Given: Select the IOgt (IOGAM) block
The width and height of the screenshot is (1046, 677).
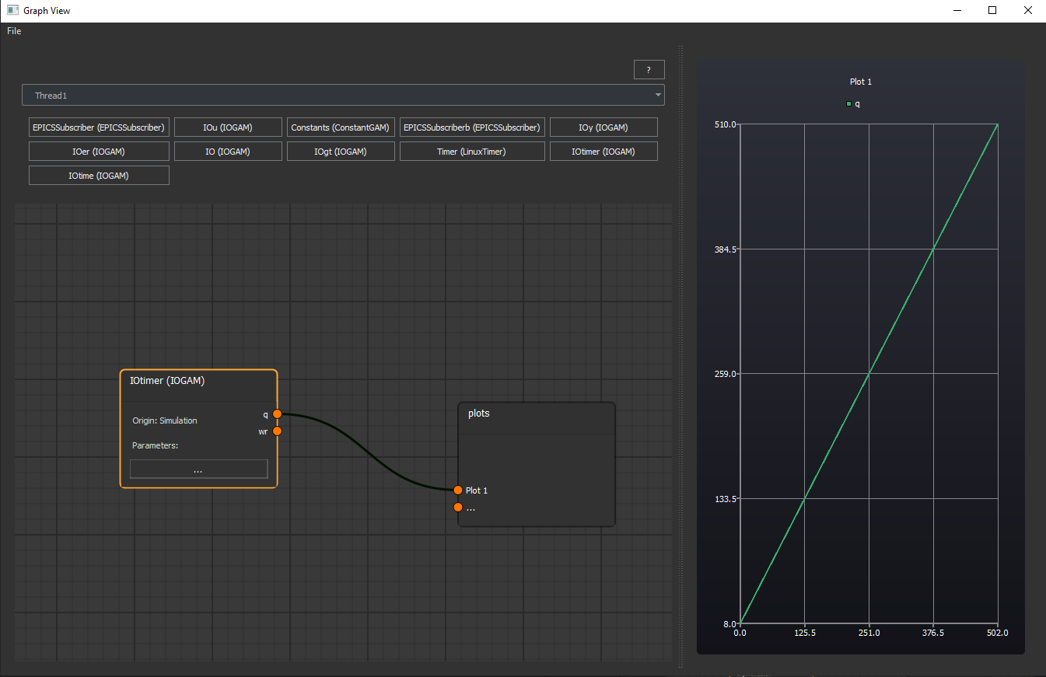Looking at the screenshot, I should tap(341, 151).
